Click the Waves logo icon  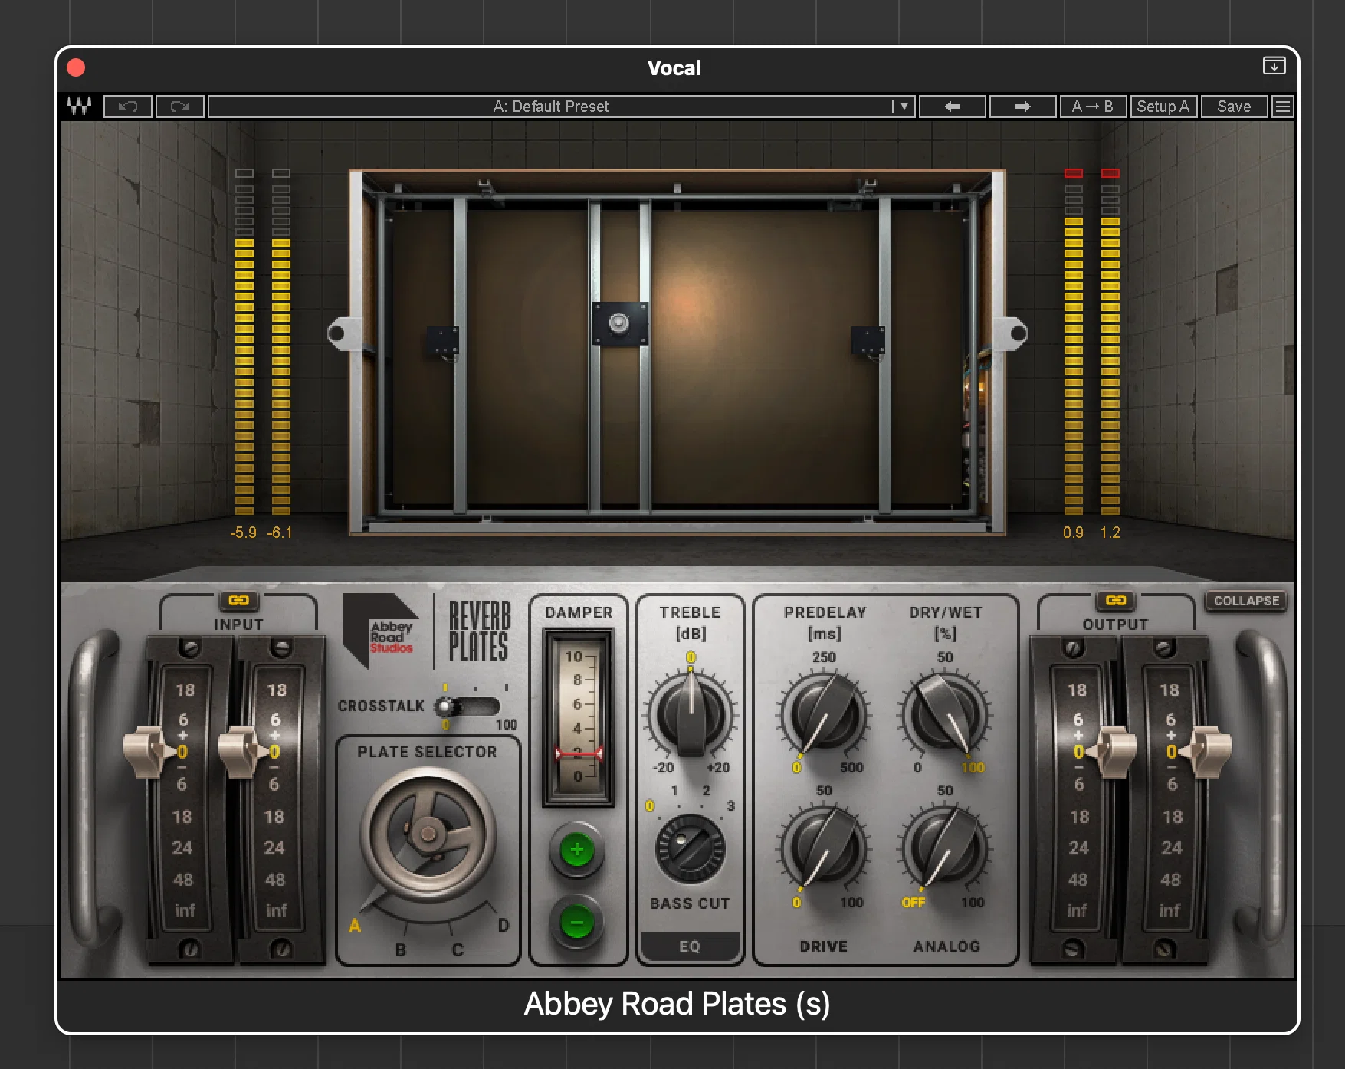point(79,107)
